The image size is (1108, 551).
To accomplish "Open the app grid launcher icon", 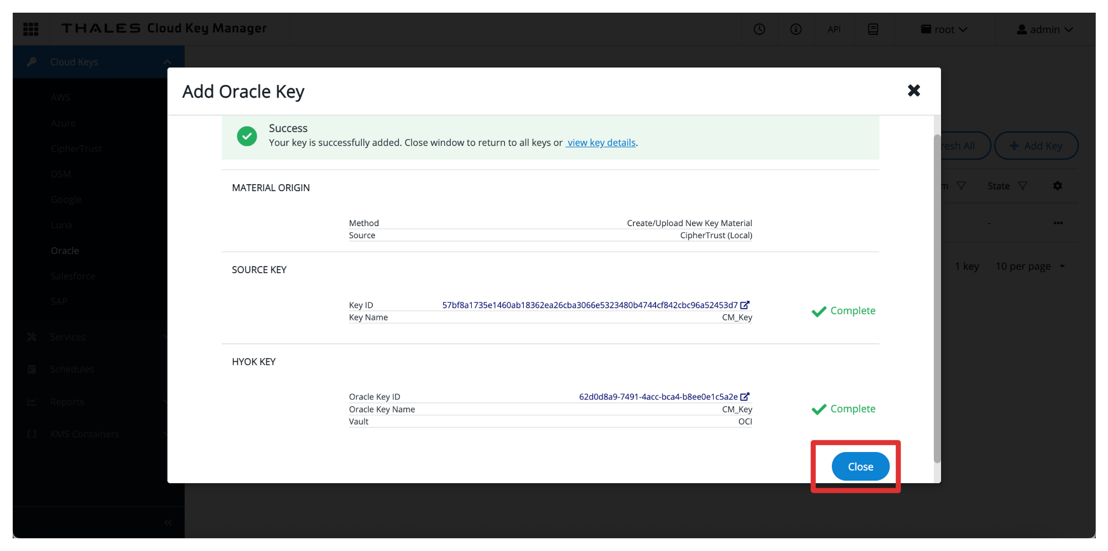I will pyautogui.click(x=30, y=29).
